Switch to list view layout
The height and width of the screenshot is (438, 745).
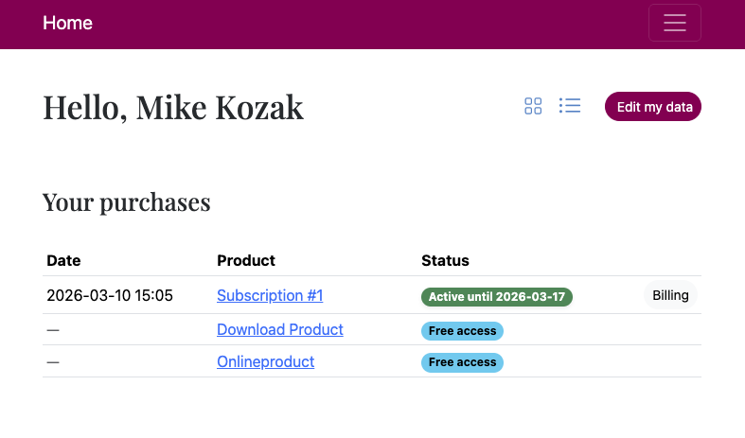click(x=570, y=106)
